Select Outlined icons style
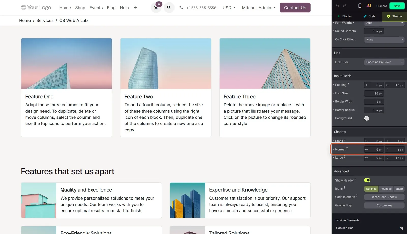The image size is (407, 234). coord(371,189)
